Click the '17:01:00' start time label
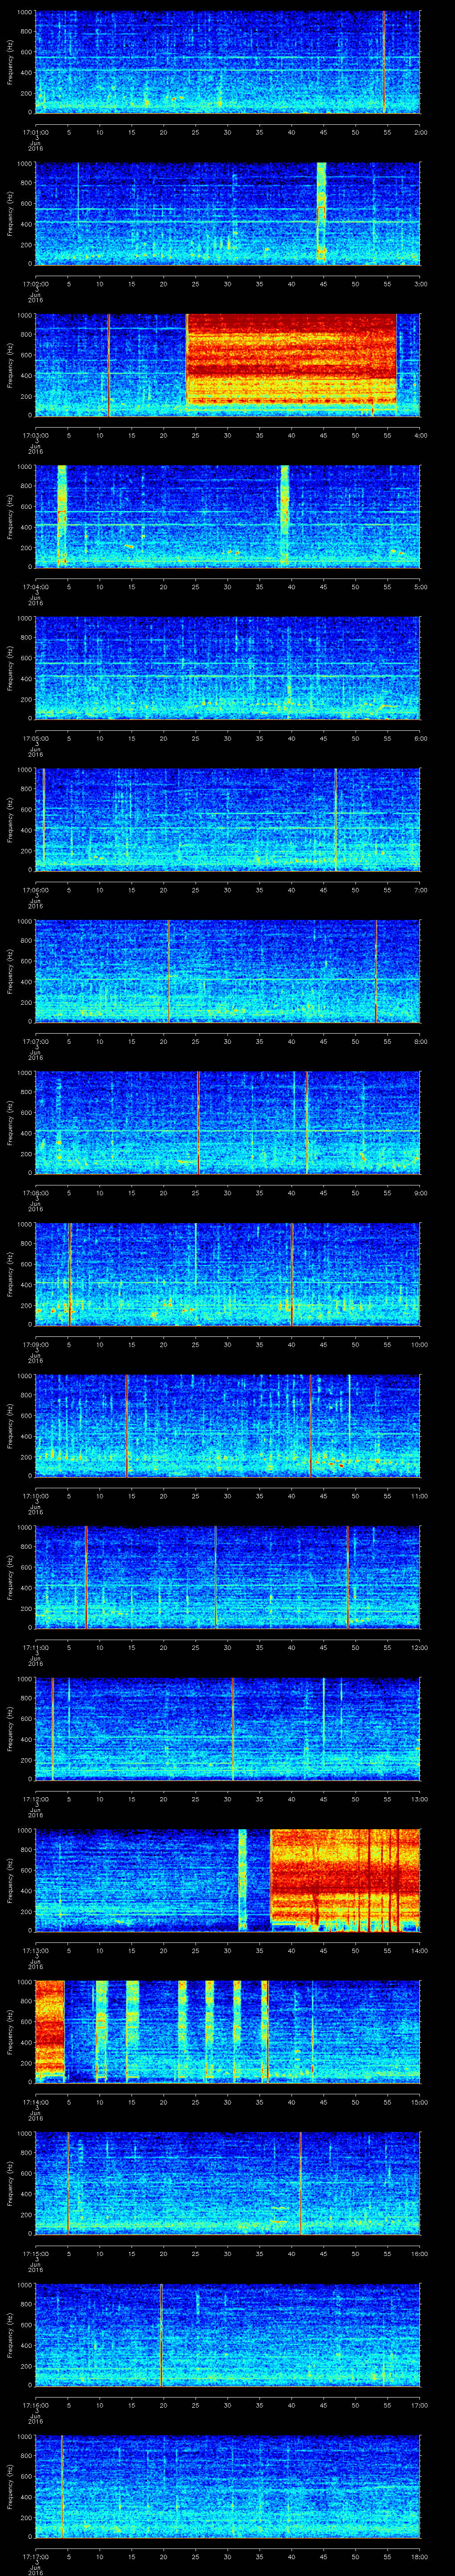 click(x=35, y=132)
